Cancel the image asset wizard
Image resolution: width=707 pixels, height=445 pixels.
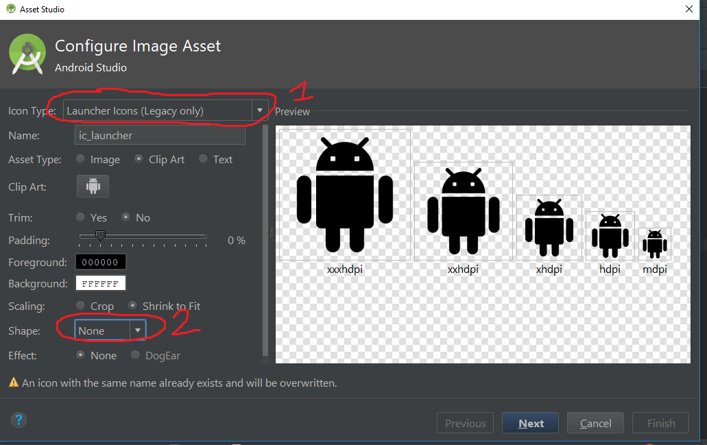tap(595, 422)
